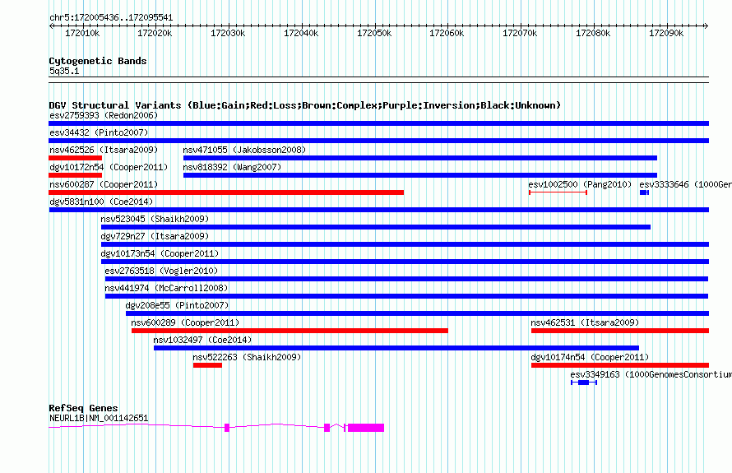Click the first small magenta NEURL1B exon

pyautogui.click(x=227, y=428)
